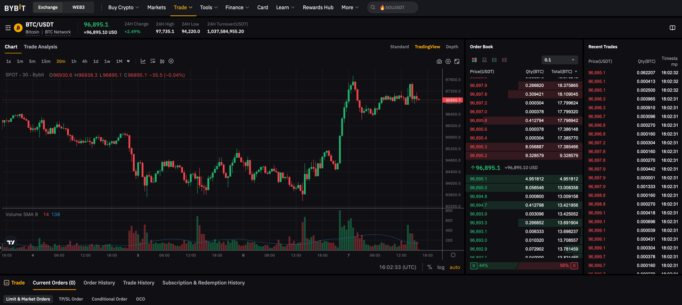Viewport: 682px width, 305px height.
Task: Open the Chart tab
Action: [11, 47]
